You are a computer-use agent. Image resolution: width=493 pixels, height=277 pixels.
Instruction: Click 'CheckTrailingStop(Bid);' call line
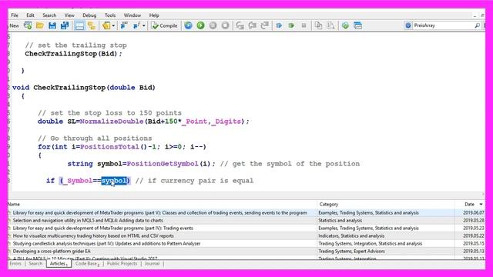[74, 54]
